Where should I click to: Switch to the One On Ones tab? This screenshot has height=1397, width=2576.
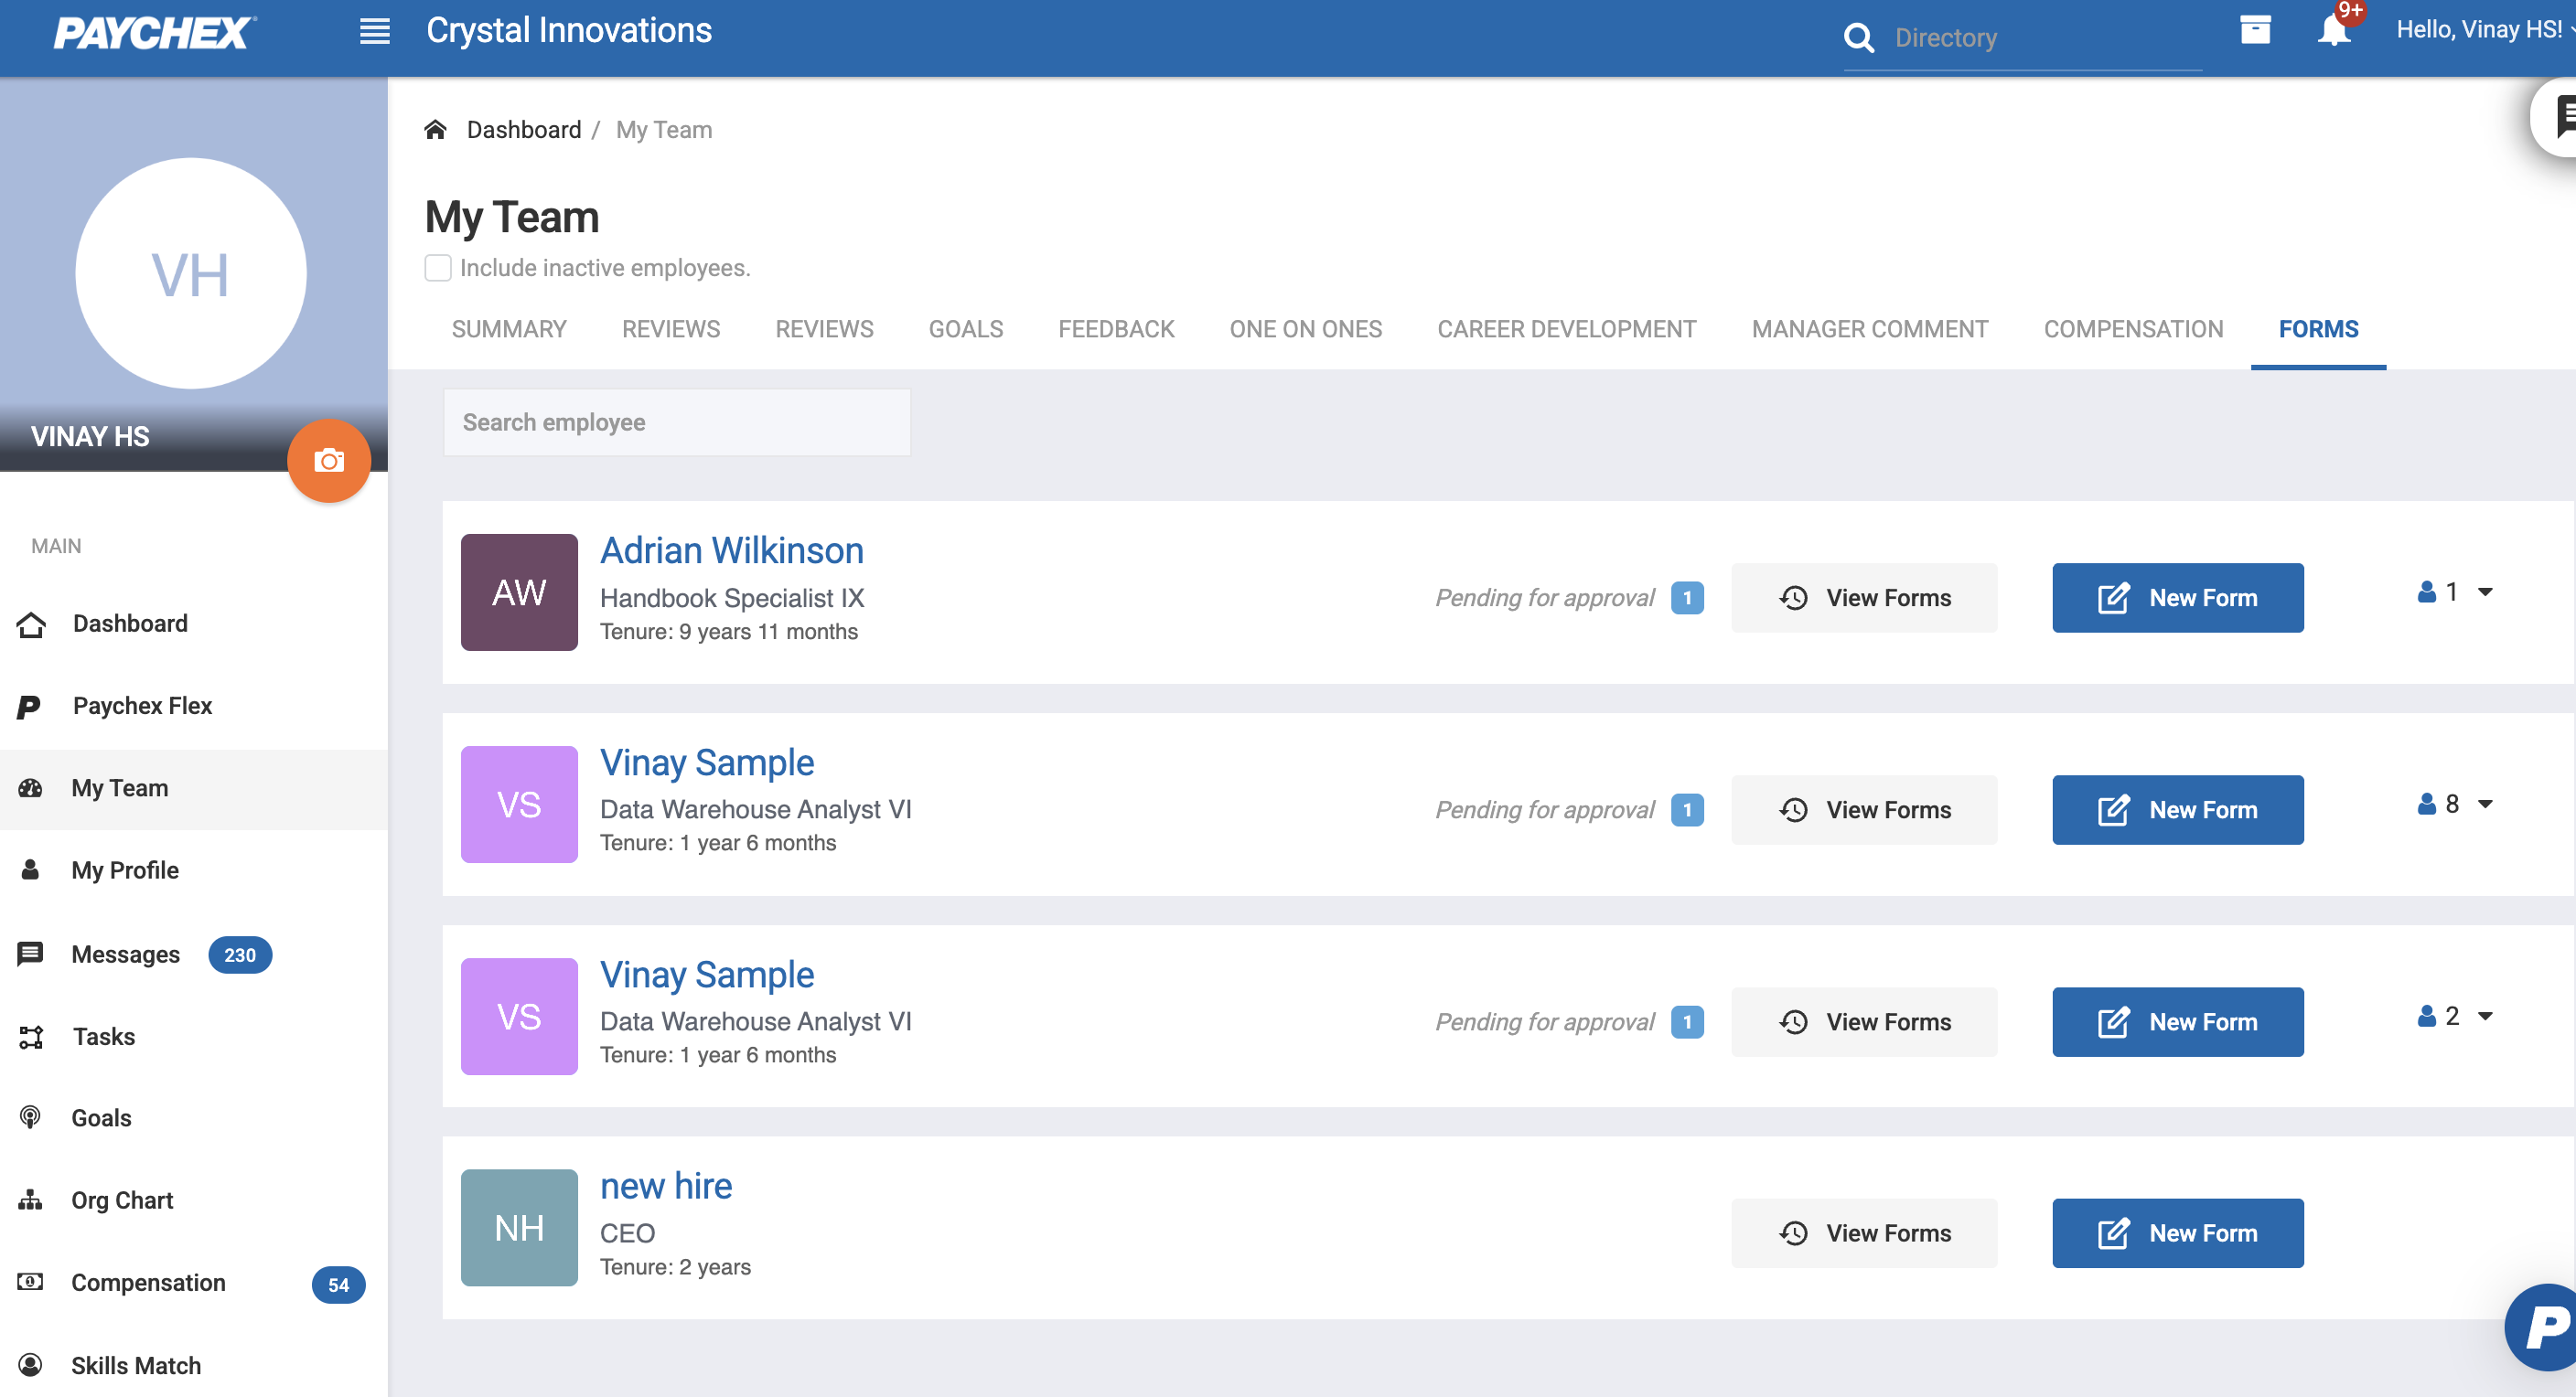click(1305, 329)
